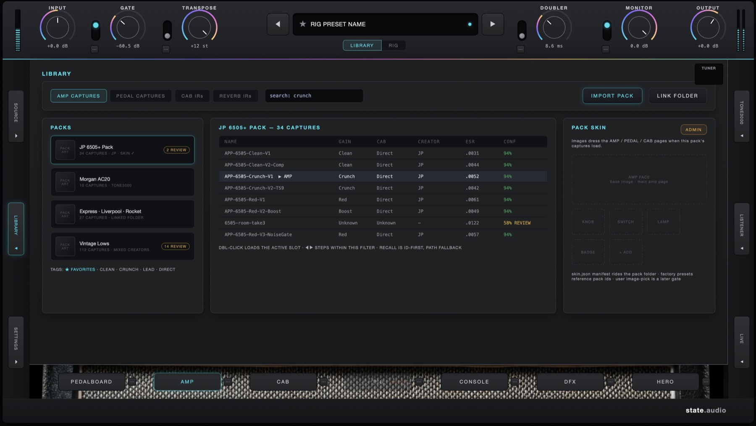Open the 2 REVIEW badge on JP 6505+ Pack
This screenshot has height=426, width=756.
176,150
